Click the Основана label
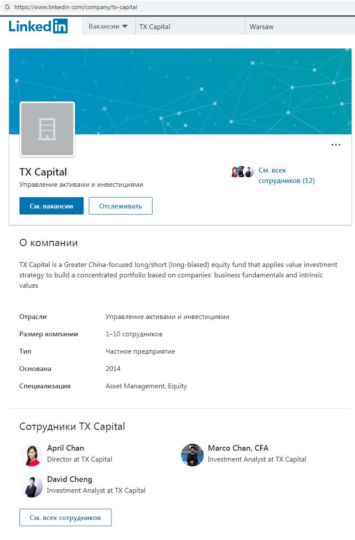The width and height of the screenshot is (355, 540). [x=35, y=369]
